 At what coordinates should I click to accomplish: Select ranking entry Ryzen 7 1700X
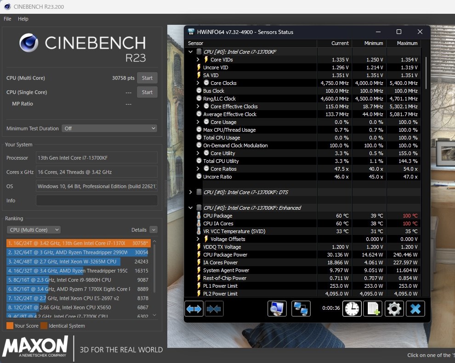point(78,289)
